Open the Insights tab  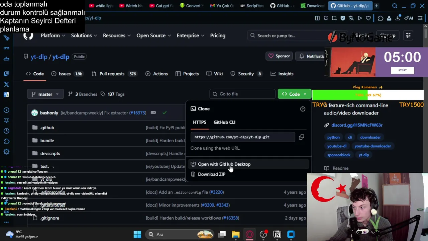(x=282, y=74)
